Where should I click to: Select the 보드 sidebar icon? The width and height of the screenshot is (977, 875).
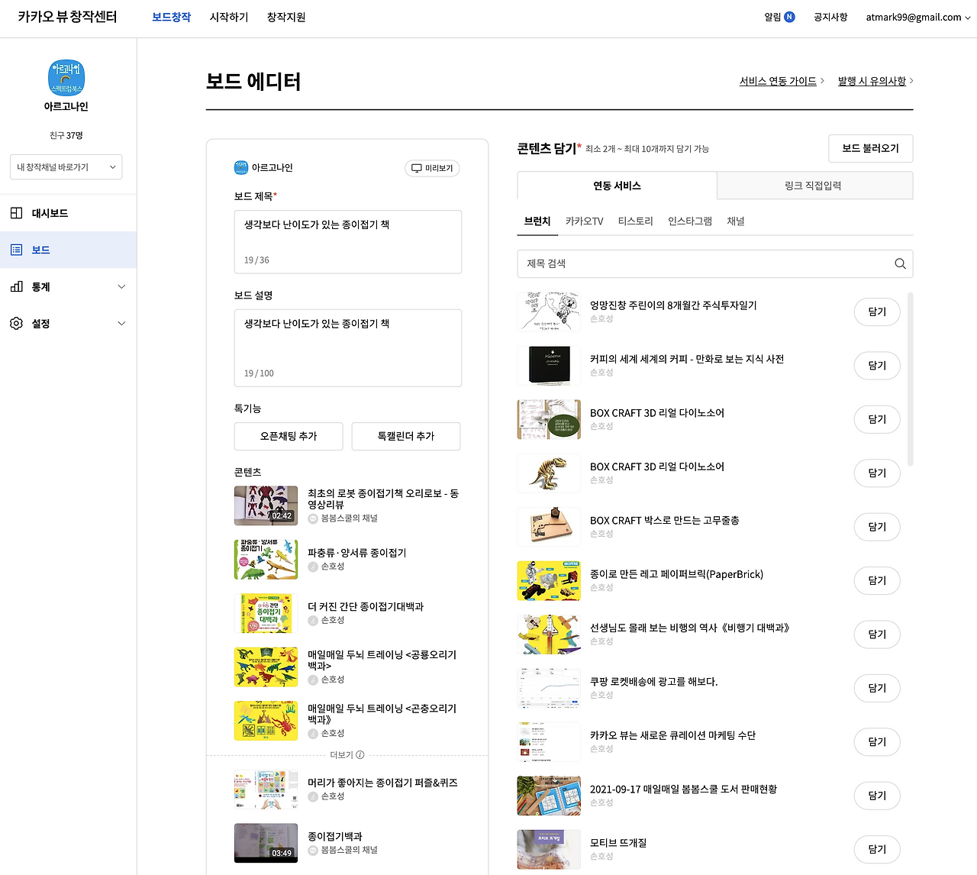tap(17, 250)
